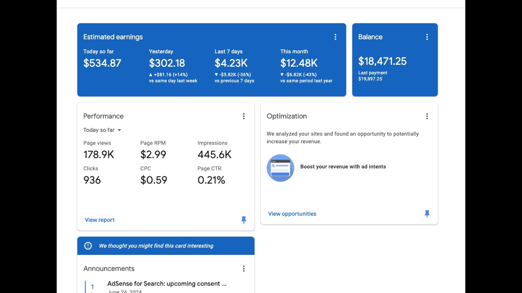522x293 pixels.
Task: Click the 'Last 7 days' earnings value
Action: pos(231,63)
